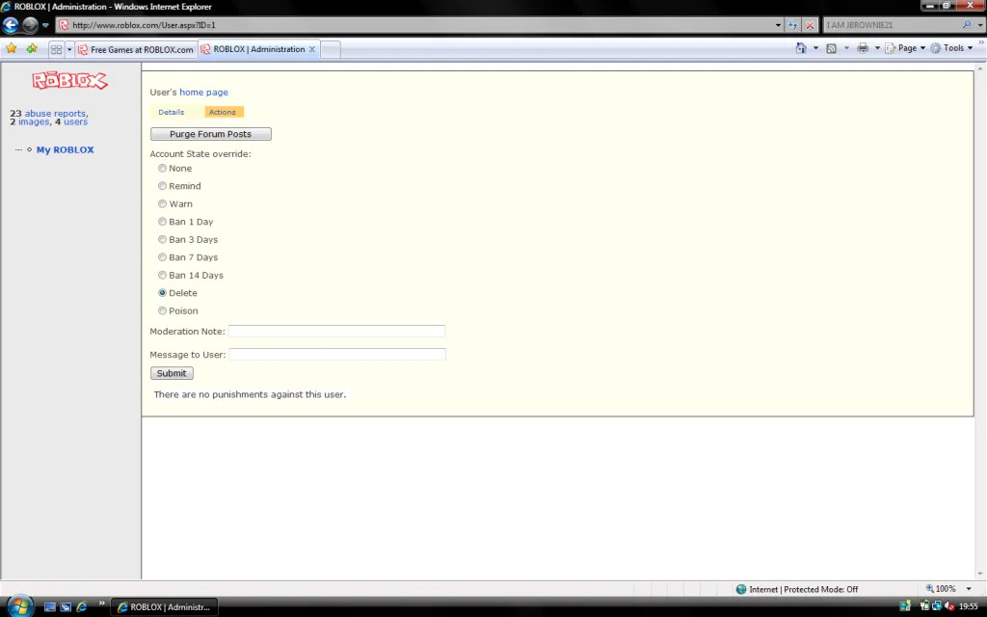987x617 pixels.
Task: Click the Moderation Note text field
Action: click(336, 332)
